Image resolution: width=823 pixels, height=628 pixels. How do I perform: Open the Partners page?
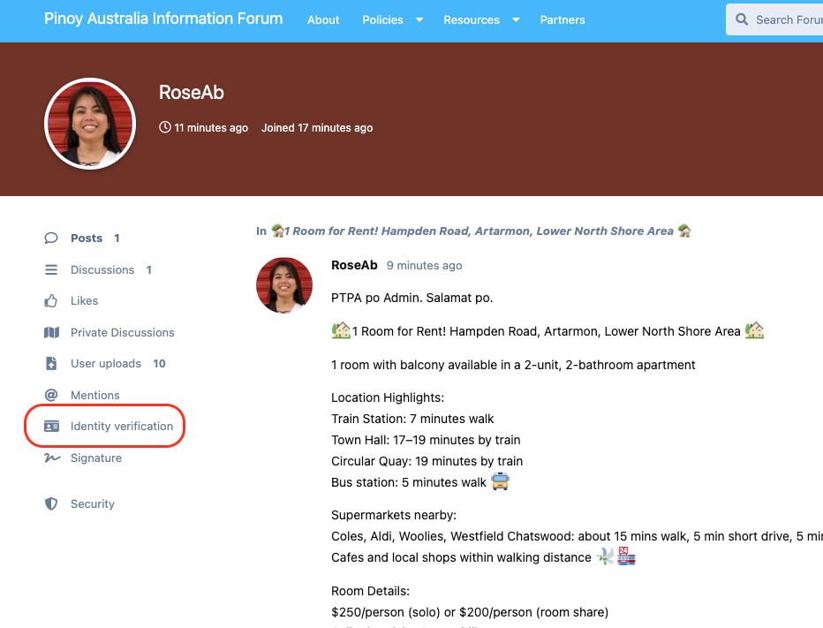563,20
